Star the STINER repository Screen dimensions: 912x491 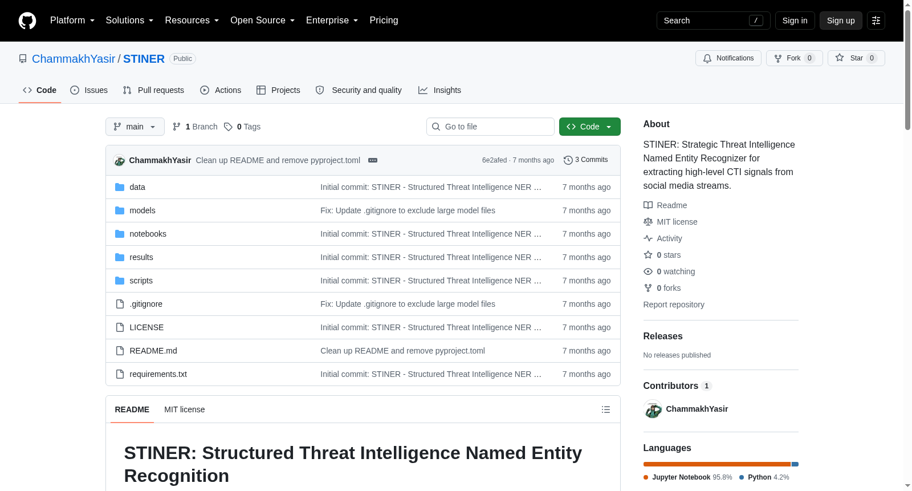point(856,58)
